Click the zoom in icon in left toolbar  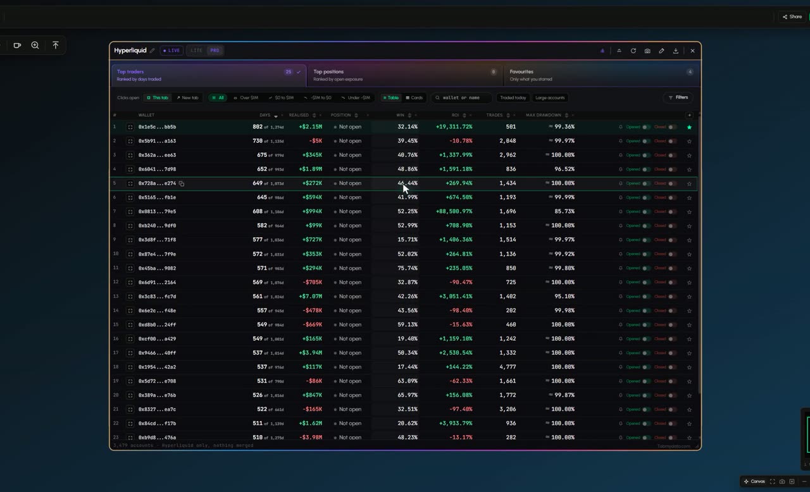(x=35, y=45)
